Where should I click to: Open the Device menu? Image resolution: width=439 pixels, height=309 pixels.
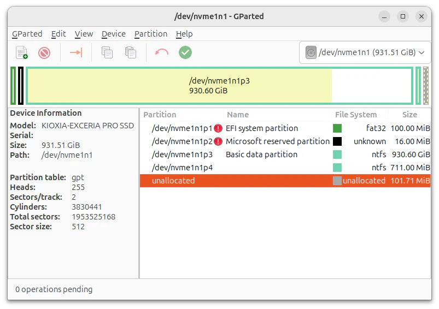pyautogui.click(x=114, y=34)
